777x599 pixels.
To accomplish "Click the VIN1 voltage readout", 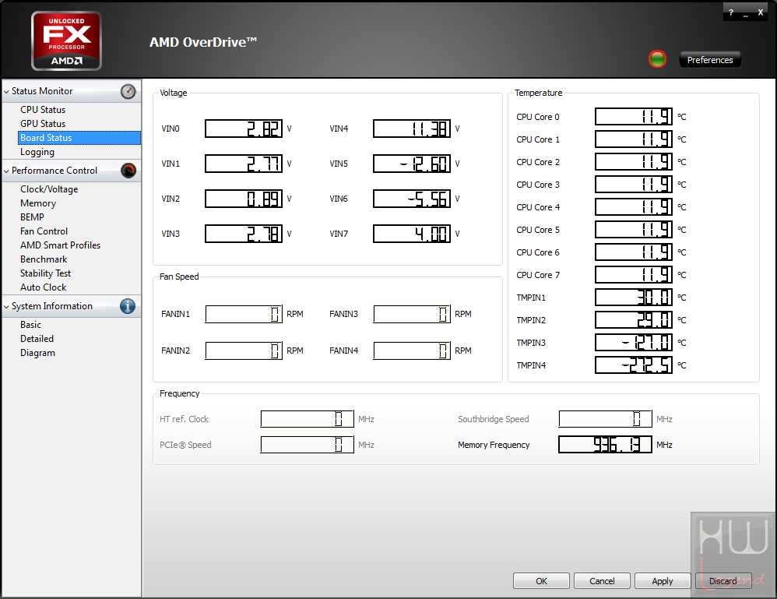I will coord(244,164).
